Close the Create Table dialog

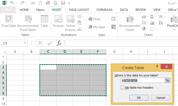coord(167,67)
